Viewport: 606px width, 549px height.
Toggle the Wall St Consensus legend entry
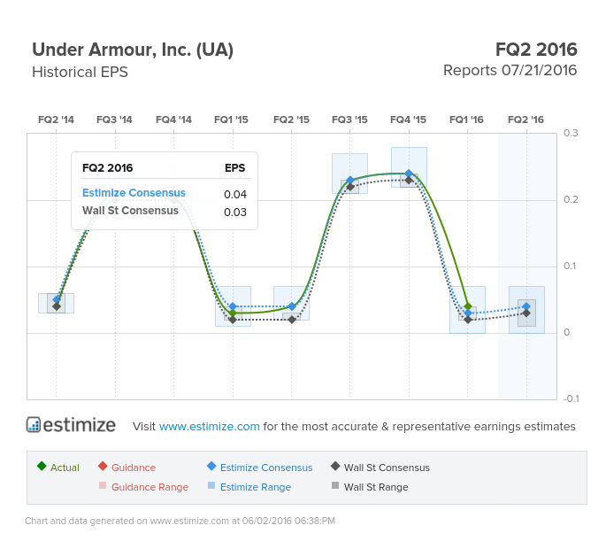pos(380,468)
